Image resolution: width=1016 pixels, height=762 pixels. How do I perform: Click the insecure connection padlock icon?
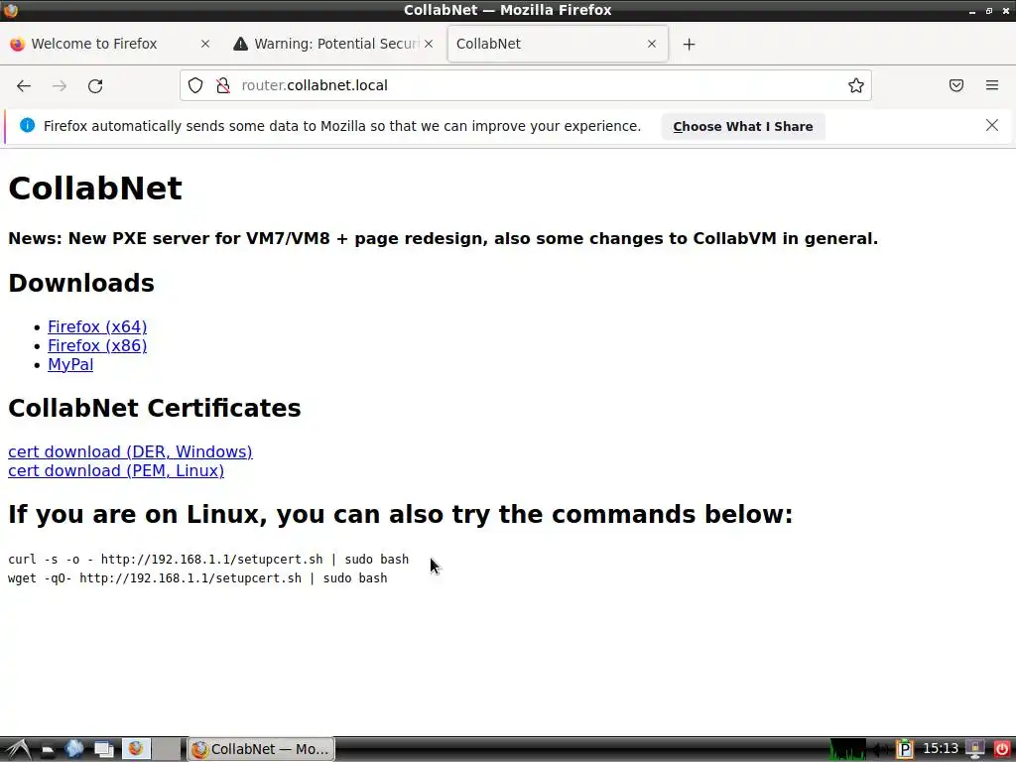(223, 85)
